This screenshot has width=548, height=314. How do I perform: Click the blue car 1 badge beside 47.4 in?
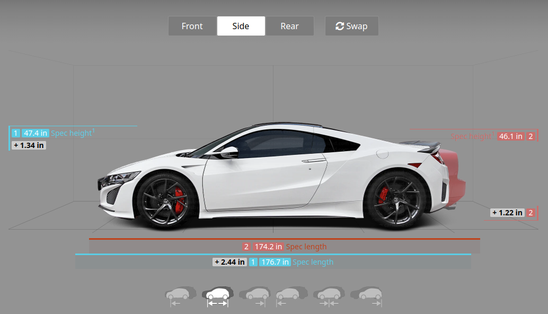(16, 133)
